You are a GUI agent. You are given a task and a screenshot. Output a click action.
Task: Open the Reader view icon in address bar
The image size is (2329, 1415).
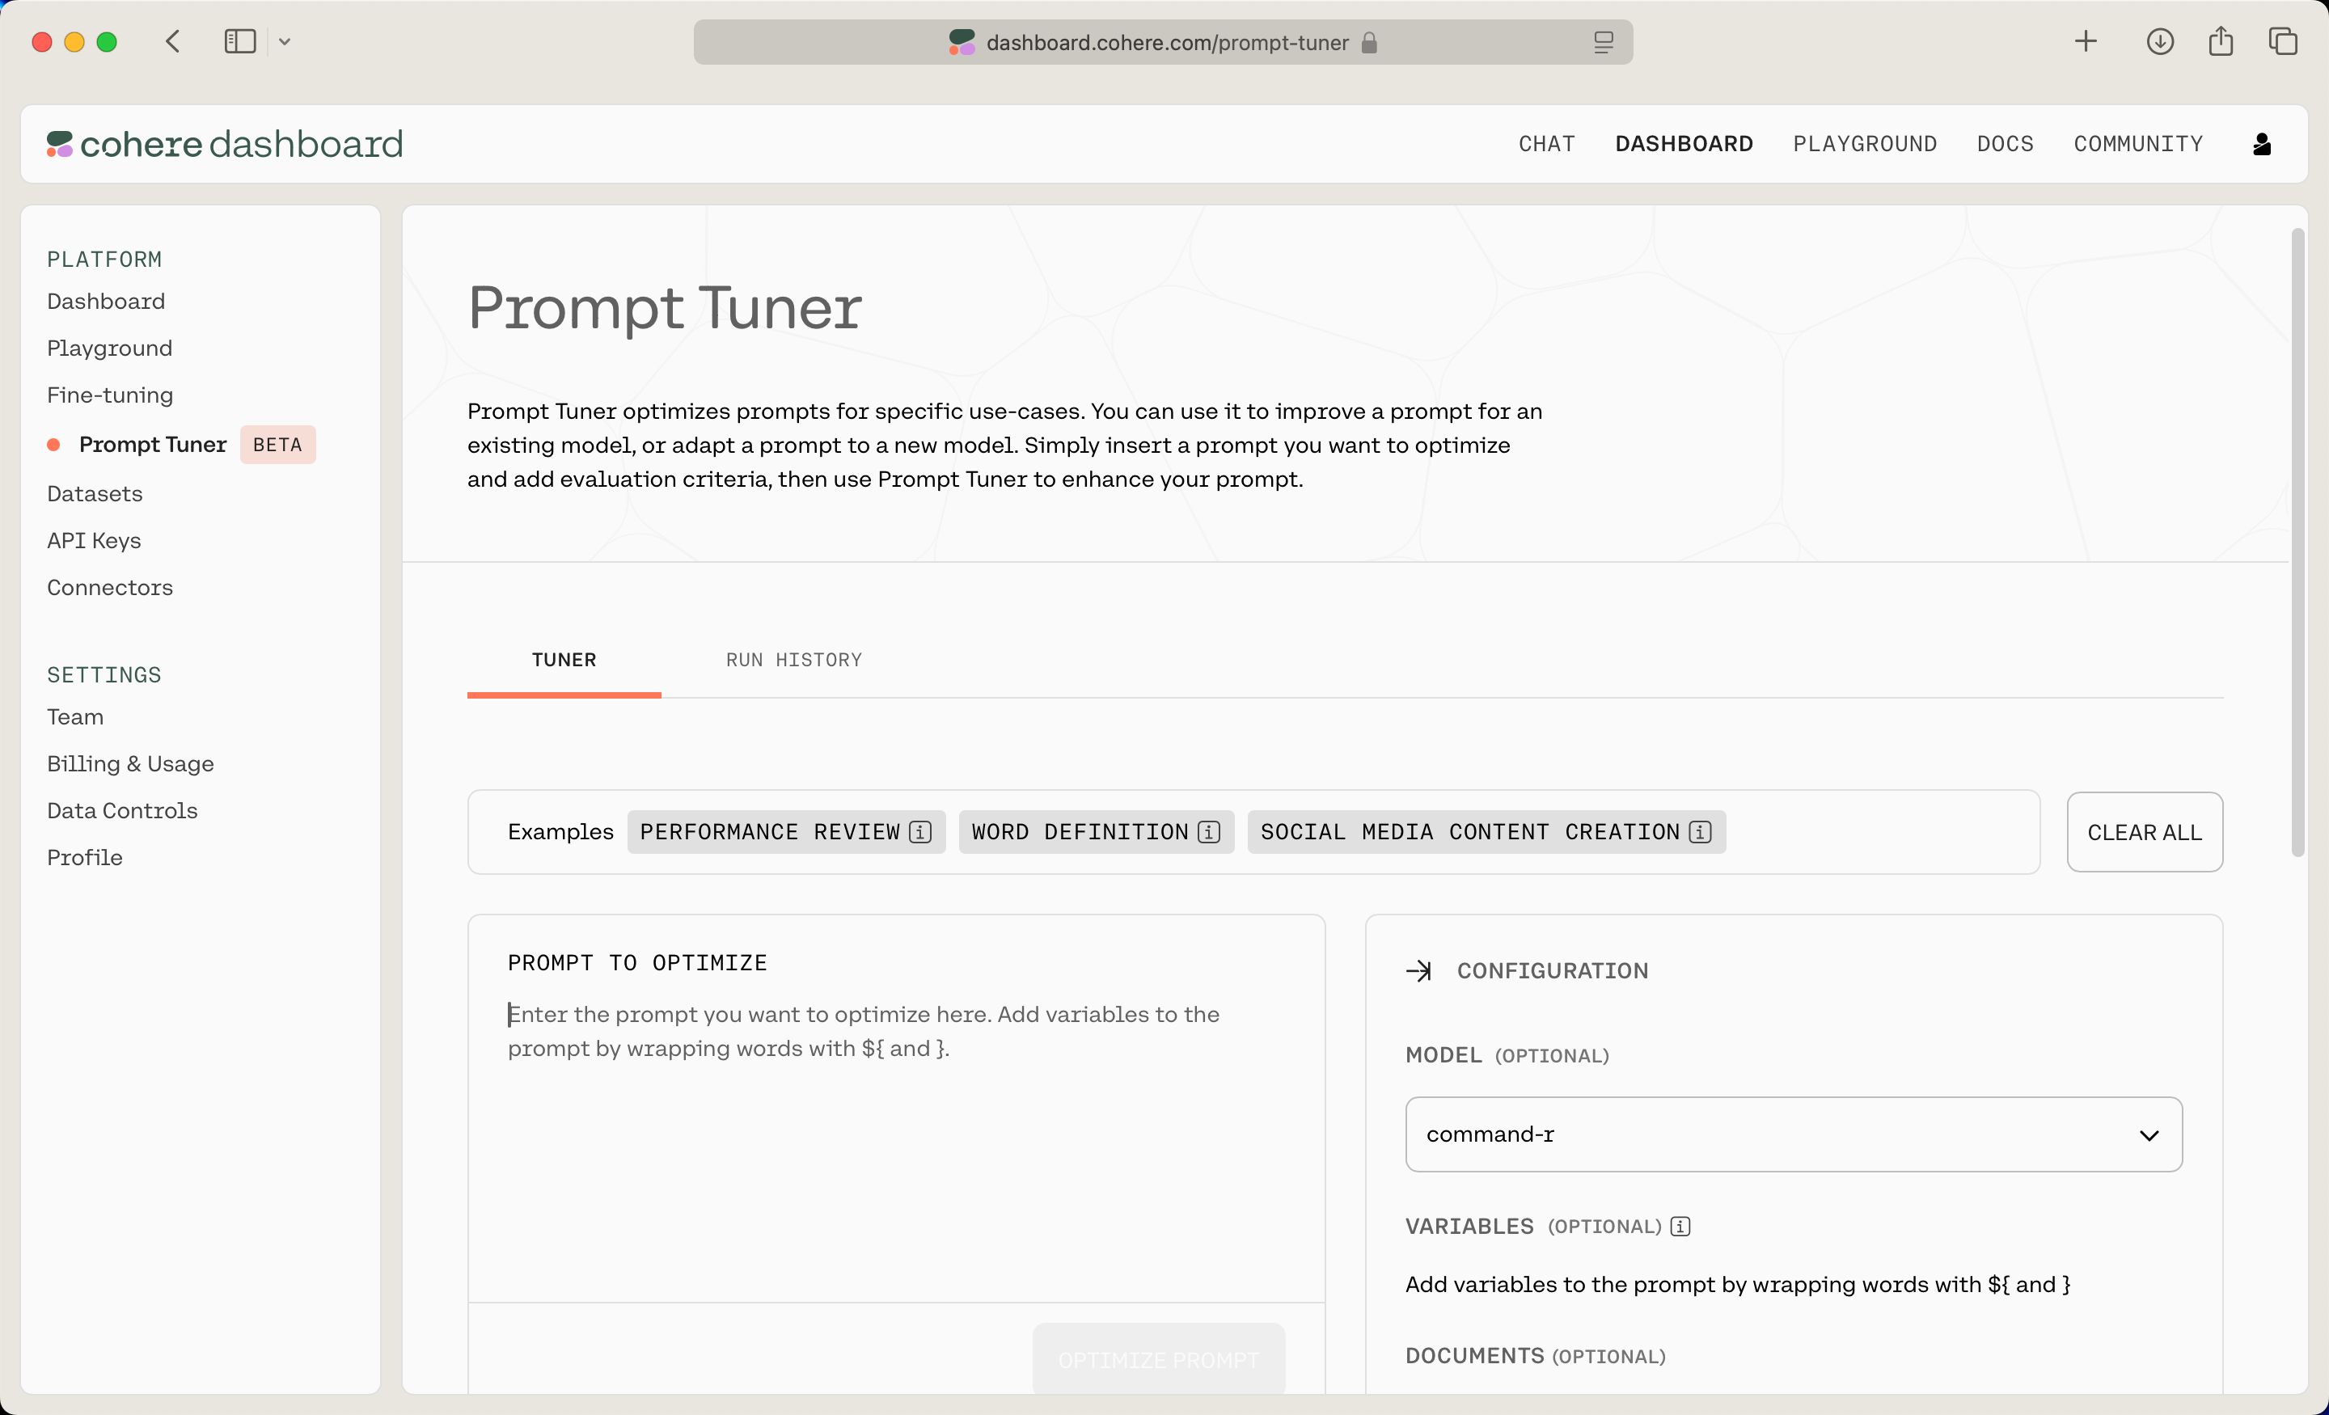tap(1603, 41)
